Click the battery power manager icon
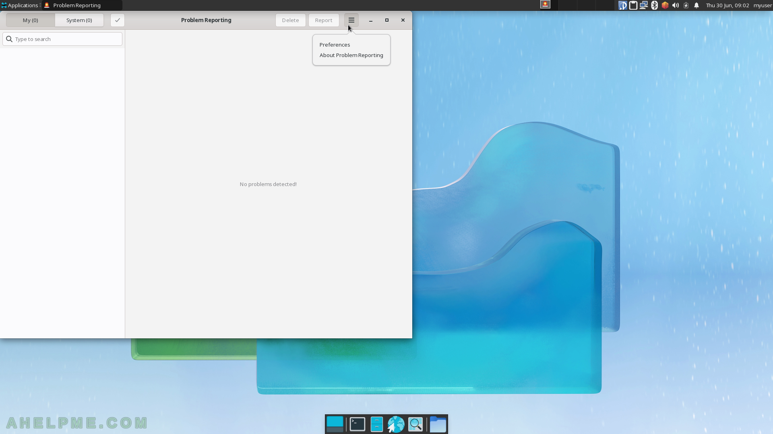The image size is (773, 434). (686, 5)
